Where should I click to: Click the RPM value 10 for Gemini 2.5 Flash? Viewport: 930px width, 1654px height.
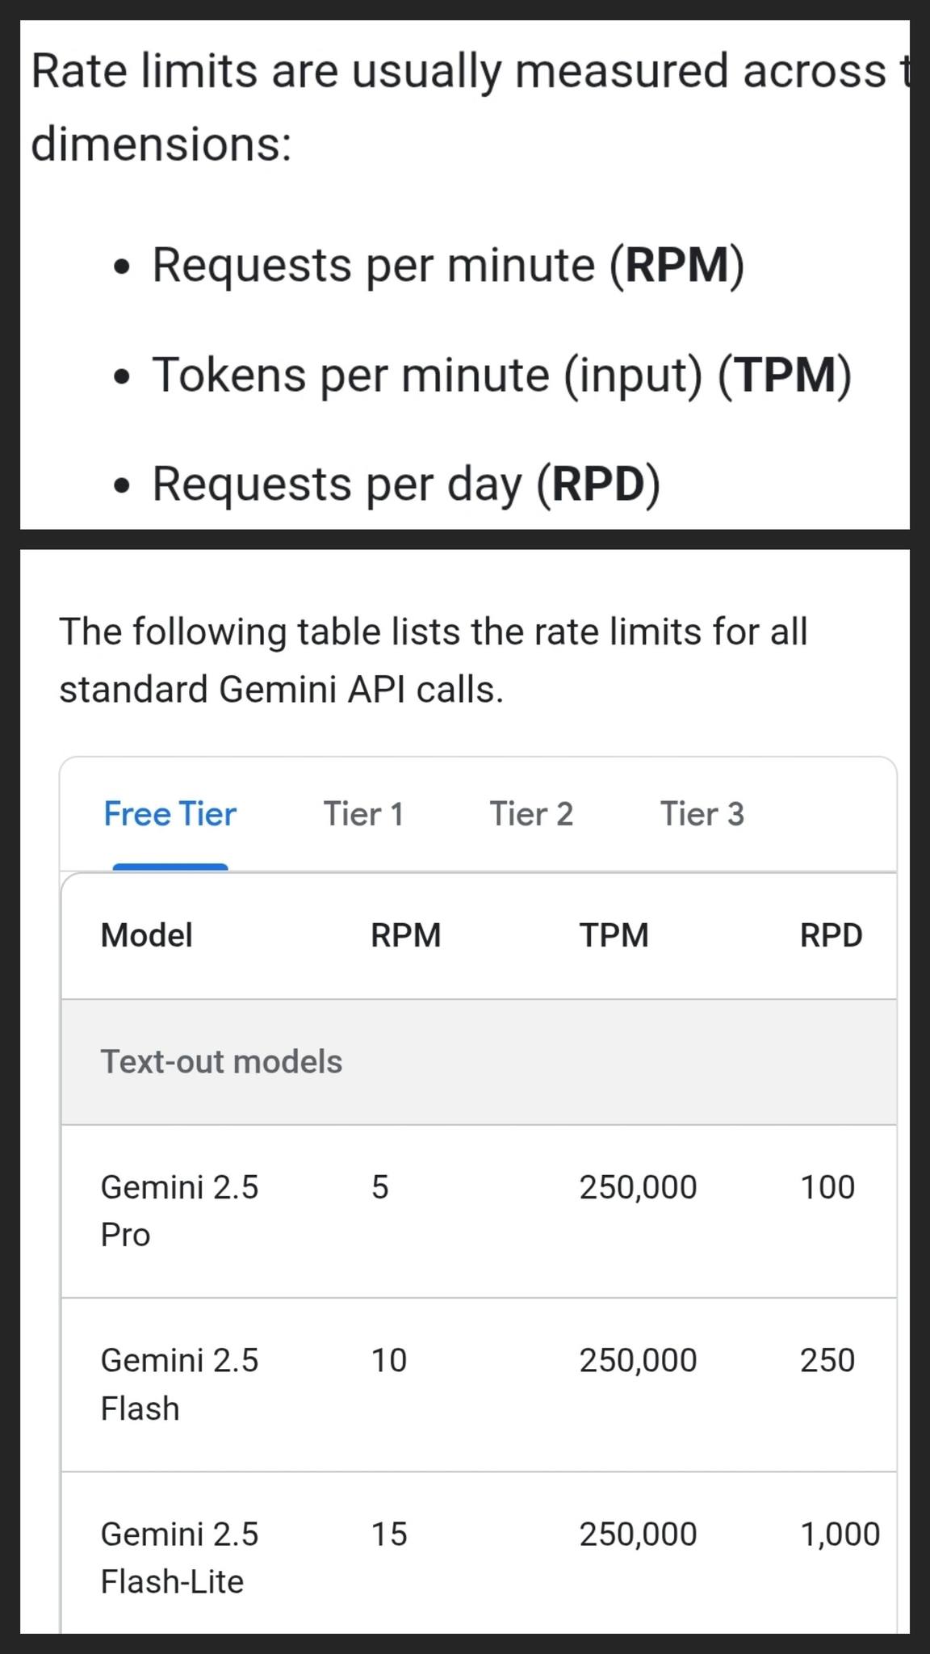click(388, 1360)
